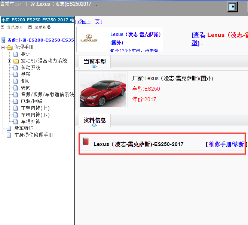Open 新车特征 tree item
Image resolution: width=248 pixels, height=225 pixels.
(x=24, y=128)
